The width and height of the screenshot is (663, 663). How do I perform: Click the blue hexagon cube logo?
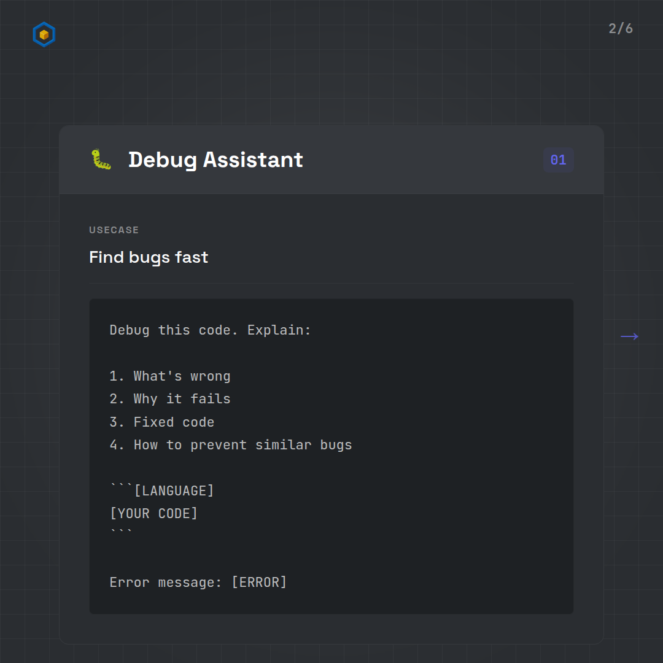pos(44,35)
